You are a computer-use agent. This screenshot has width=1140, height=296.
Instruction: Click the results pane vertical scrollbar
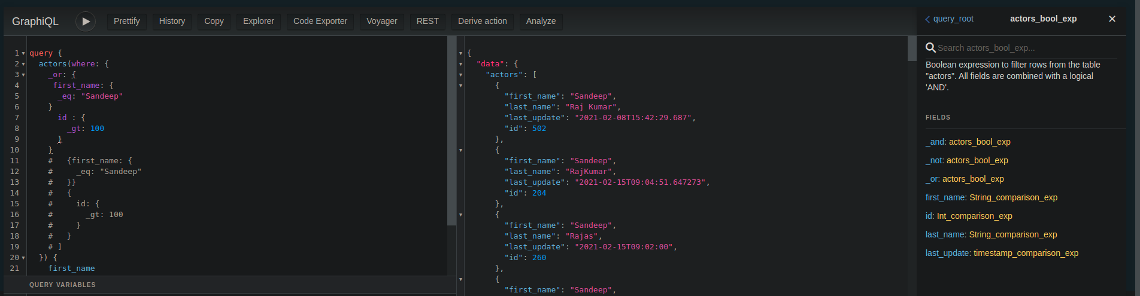coord(912,48)
